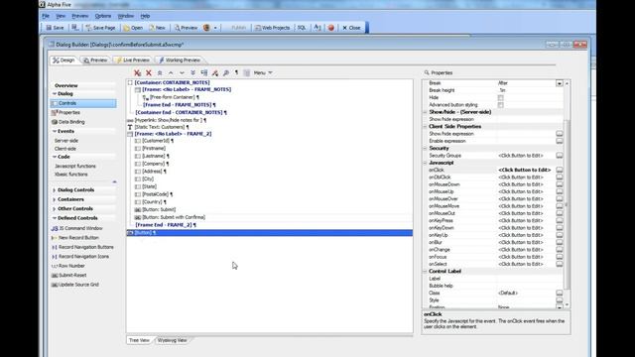Click the Security Groups edit button
This screenshot has width=635, height=357.
[560, 156]
